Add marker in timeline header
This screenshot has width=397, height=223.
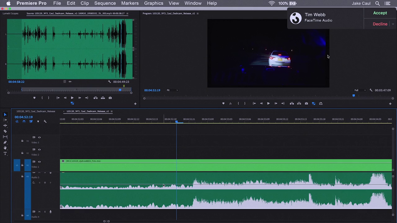click(x=38, y=121)
